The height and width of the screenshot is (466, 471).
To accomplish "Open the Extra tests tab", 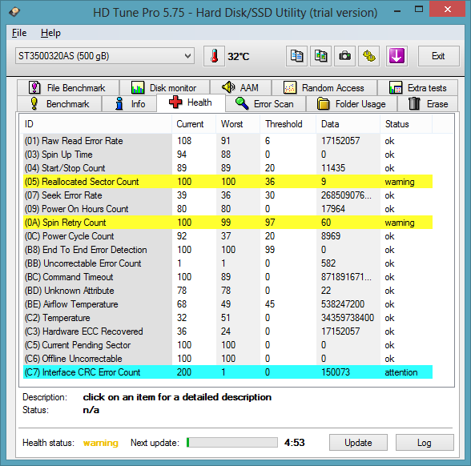I will pos(418,88).
